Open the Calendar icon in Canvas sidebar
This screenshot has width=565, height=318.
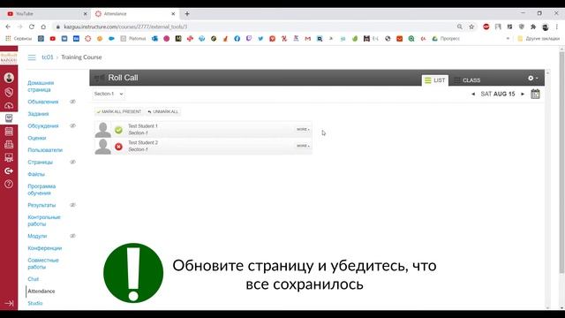coord(9,132)
